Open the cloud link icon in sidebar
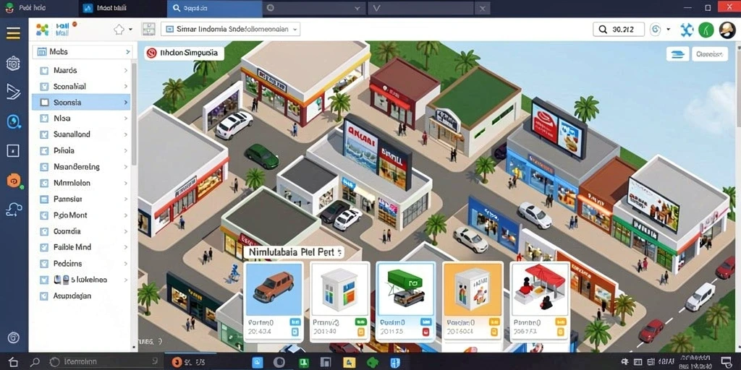 (x=13, y=210)
